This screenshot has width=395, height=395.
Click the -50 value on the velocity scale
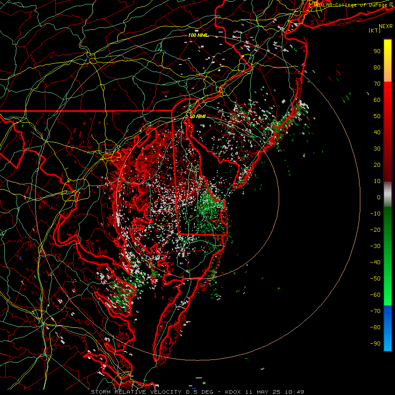(375, 279)
